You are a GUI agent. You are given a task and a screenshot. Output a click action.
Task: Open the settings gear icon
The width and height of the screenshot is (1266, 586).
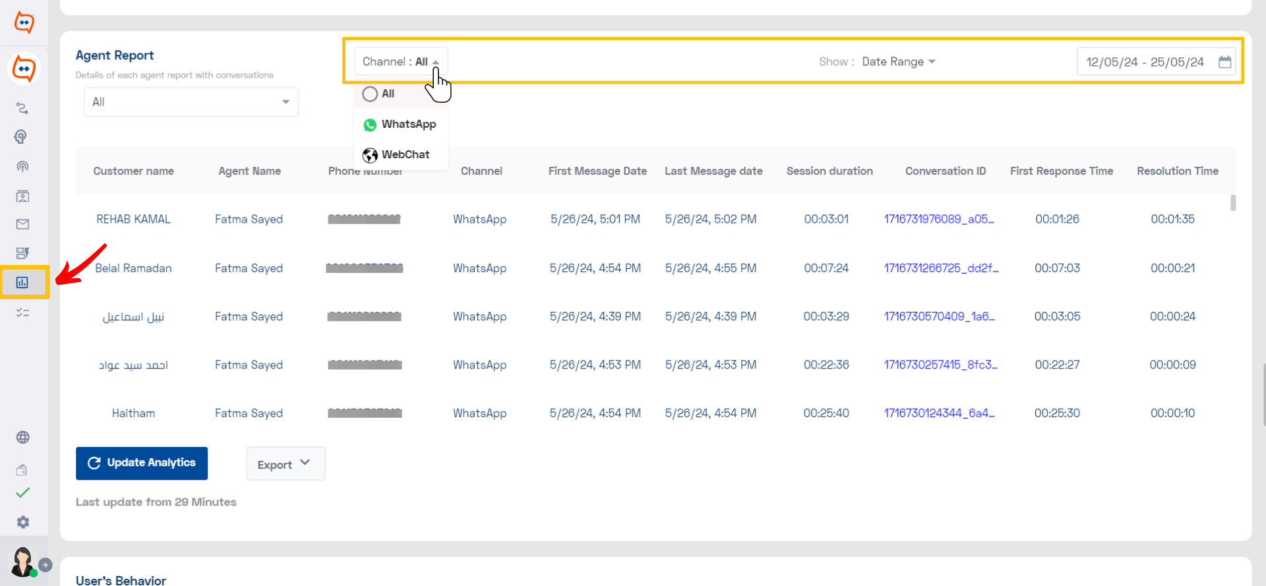click(23, 522)
